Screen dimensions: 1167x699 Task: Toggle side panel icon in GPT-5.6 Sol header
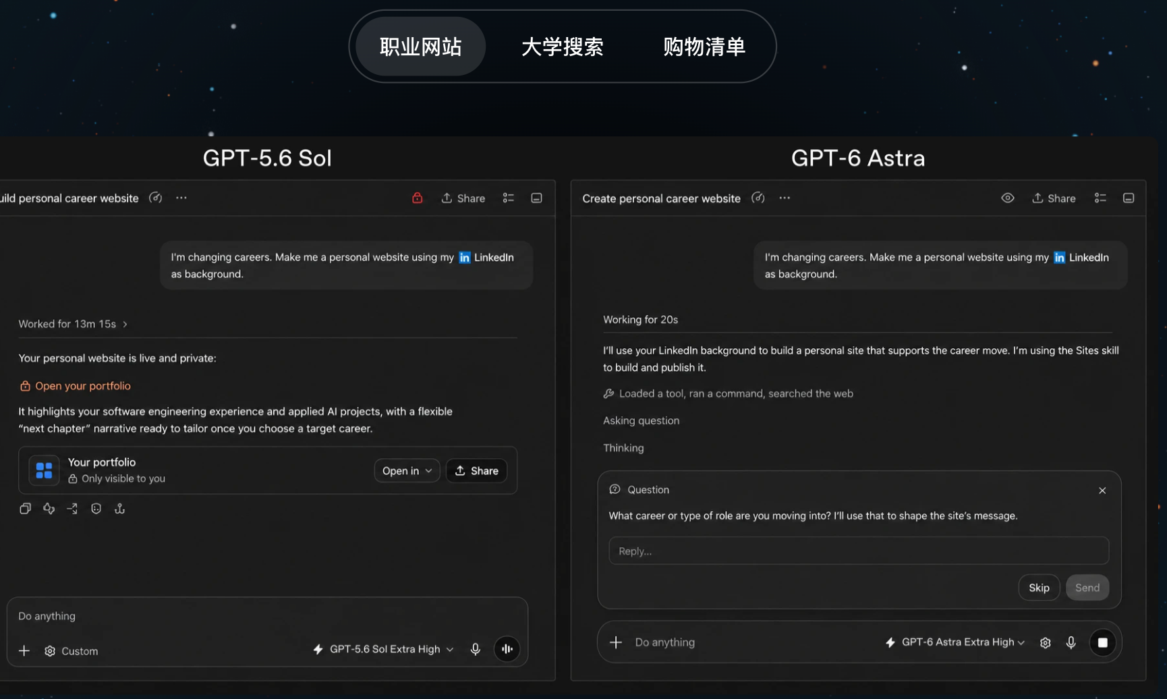click(537, 198)
